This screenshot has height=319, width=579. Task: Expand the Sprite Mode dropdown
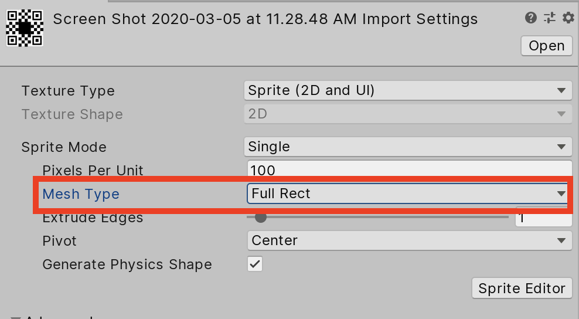coord(407,147)
